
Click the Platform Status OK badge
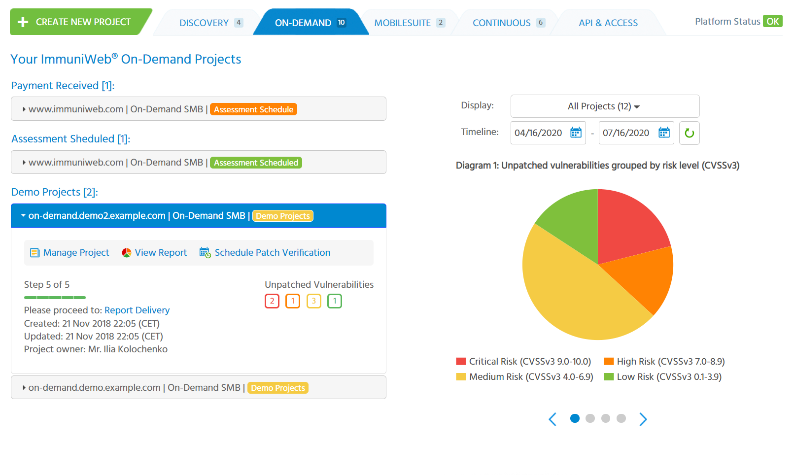point(772,21)
